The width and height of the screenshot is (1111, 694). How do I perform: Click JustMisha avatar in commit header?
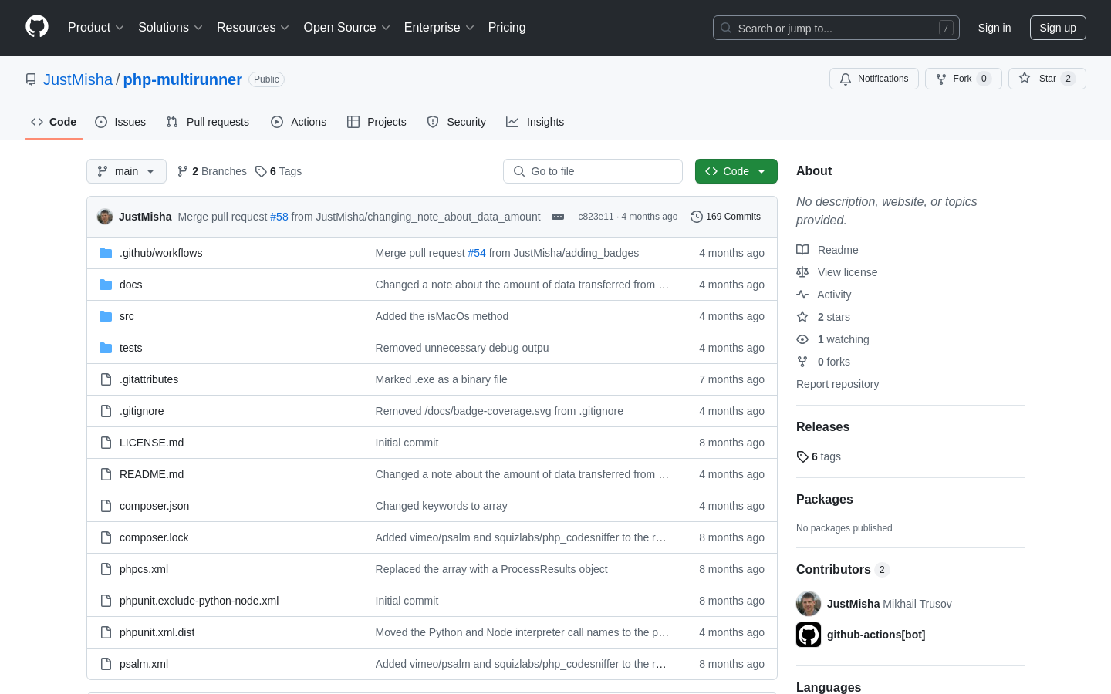[105, 217]
